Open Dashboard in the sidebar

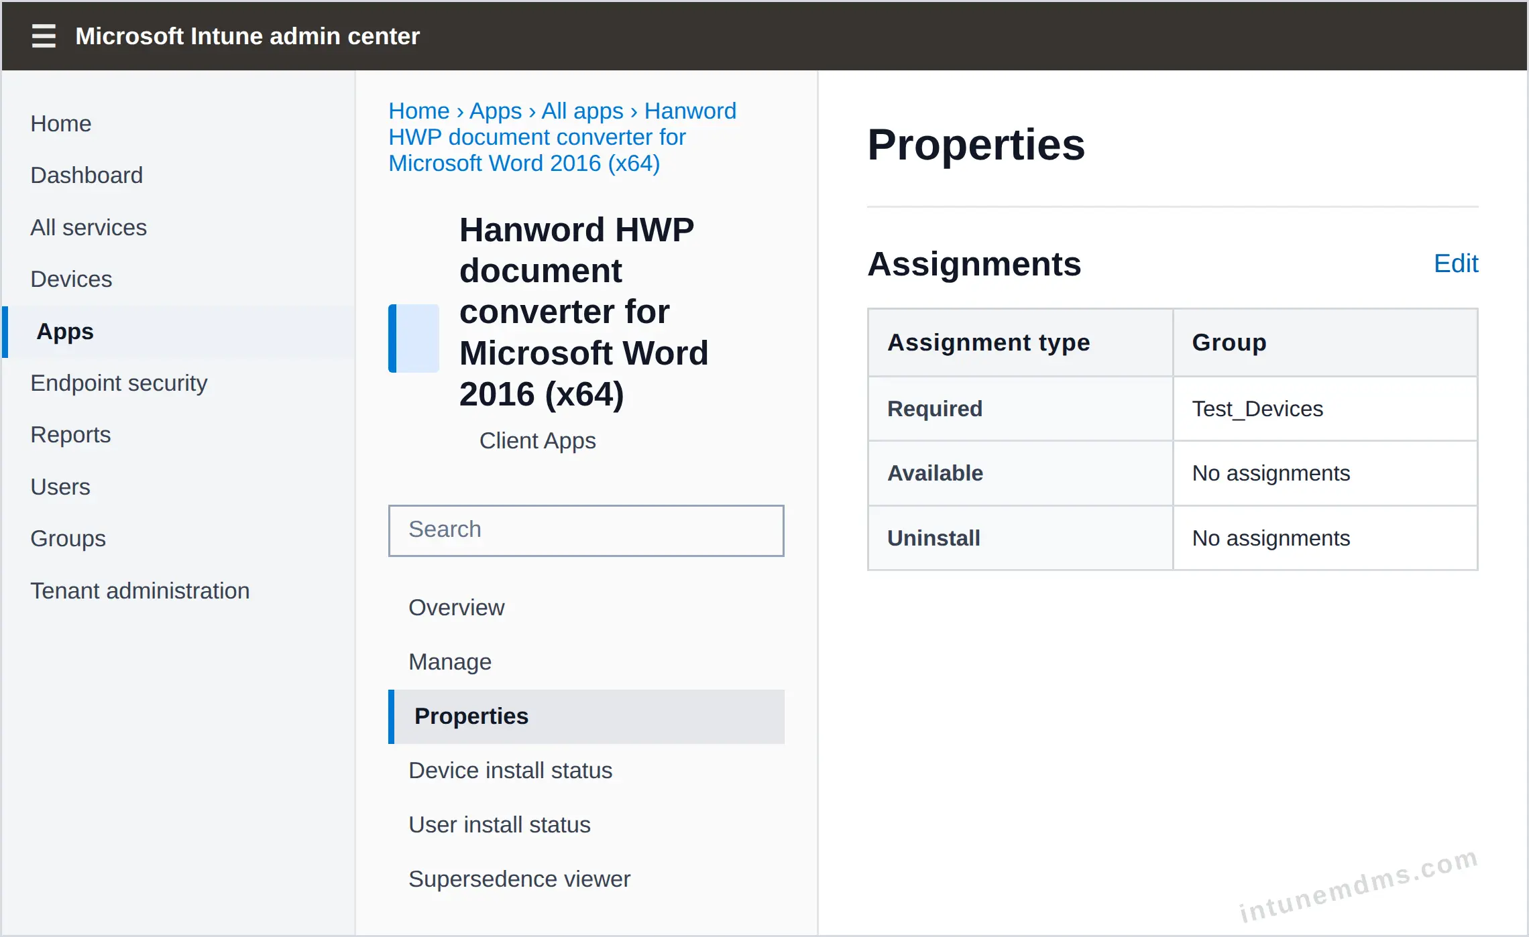pyautogui.click(x=87, y=175)
